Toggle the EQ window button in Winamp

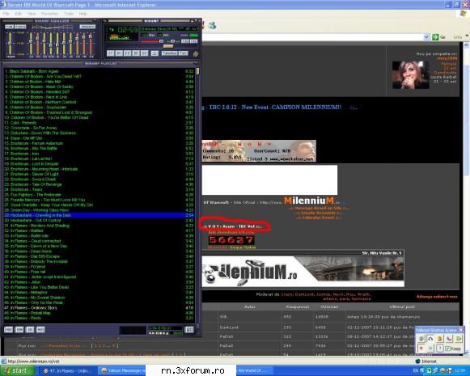click(x=185, y=41)
